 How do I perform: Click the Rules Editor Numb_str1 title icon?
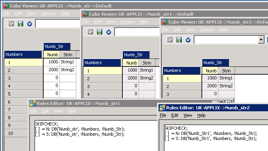(33, 103)
